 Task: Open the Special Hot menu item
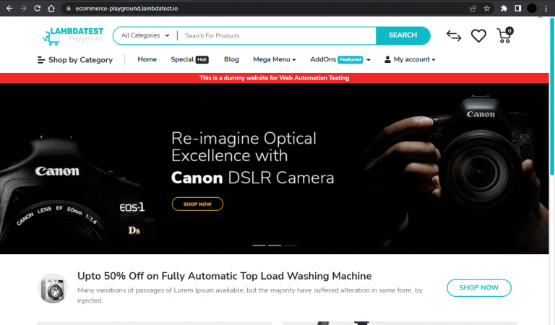189,59
